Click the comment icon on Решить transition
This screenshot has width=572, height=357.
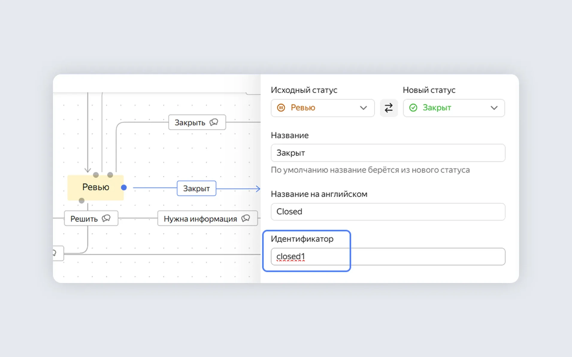click(106, 218)
